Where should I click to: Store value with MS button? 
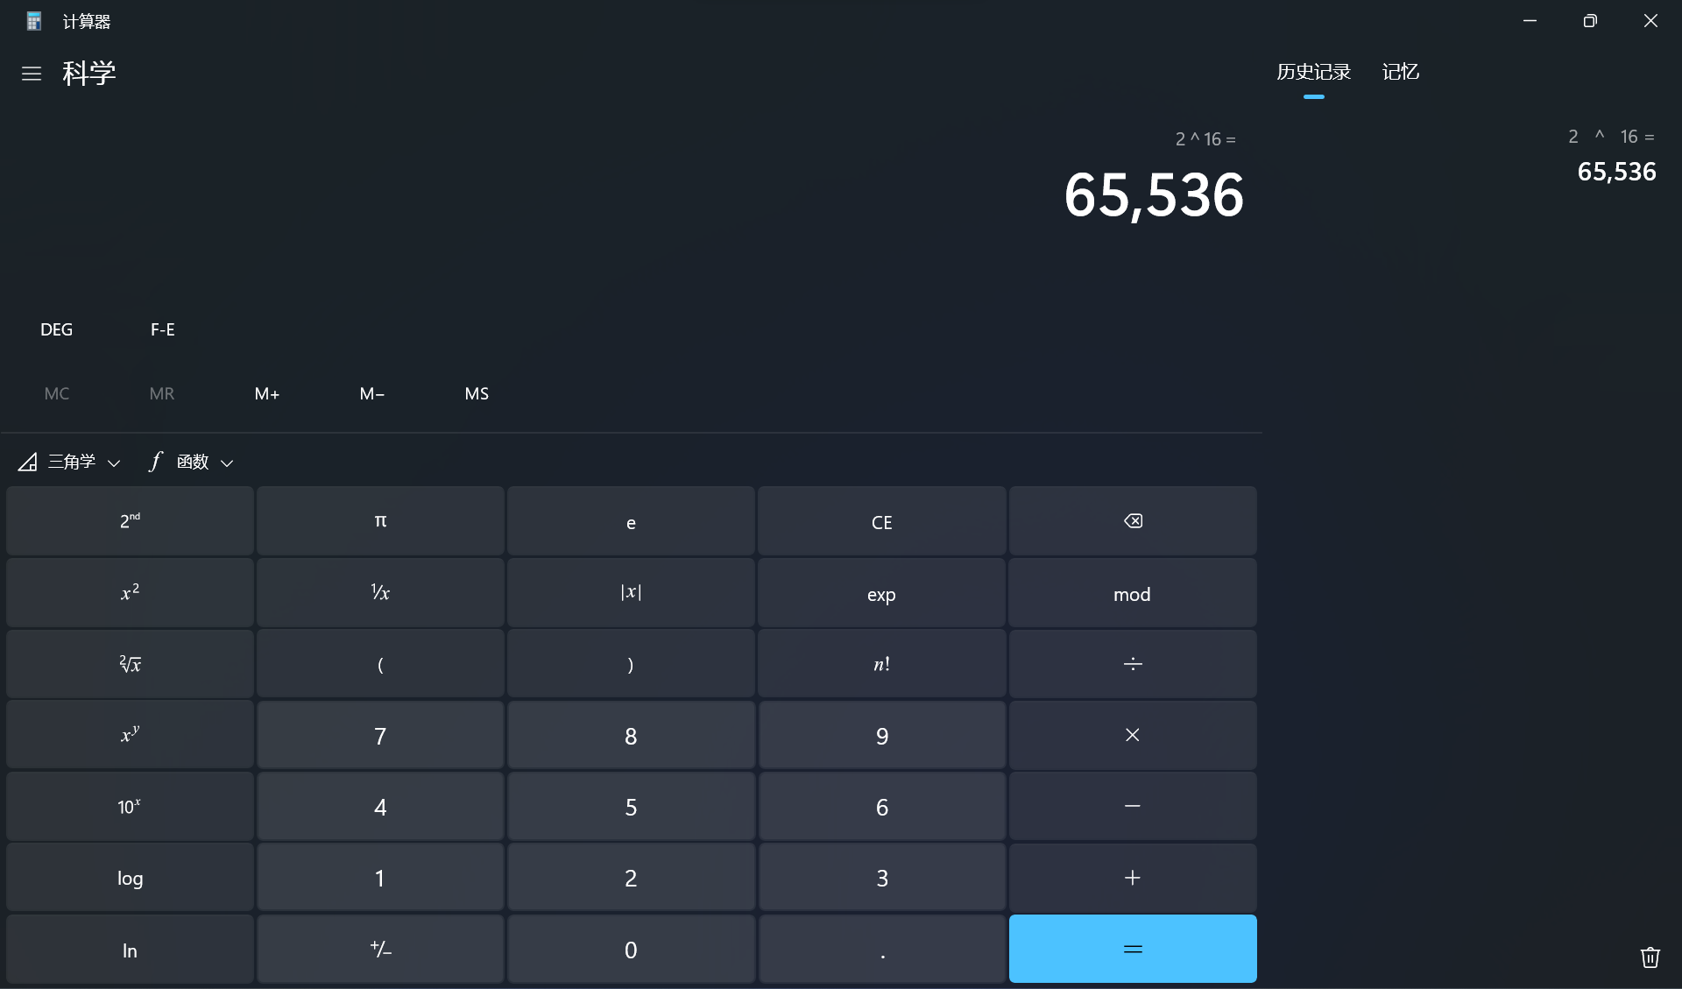(477, 393)
